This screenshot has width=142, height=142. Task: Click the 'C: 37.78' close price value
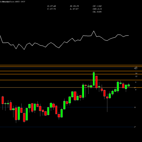pyautogui.click(x=51, y=9)
